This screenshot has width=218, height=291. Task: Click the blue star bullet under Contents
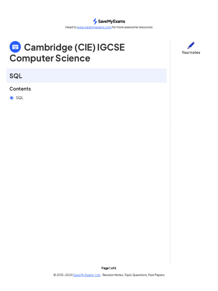click(x=12, y=98)
